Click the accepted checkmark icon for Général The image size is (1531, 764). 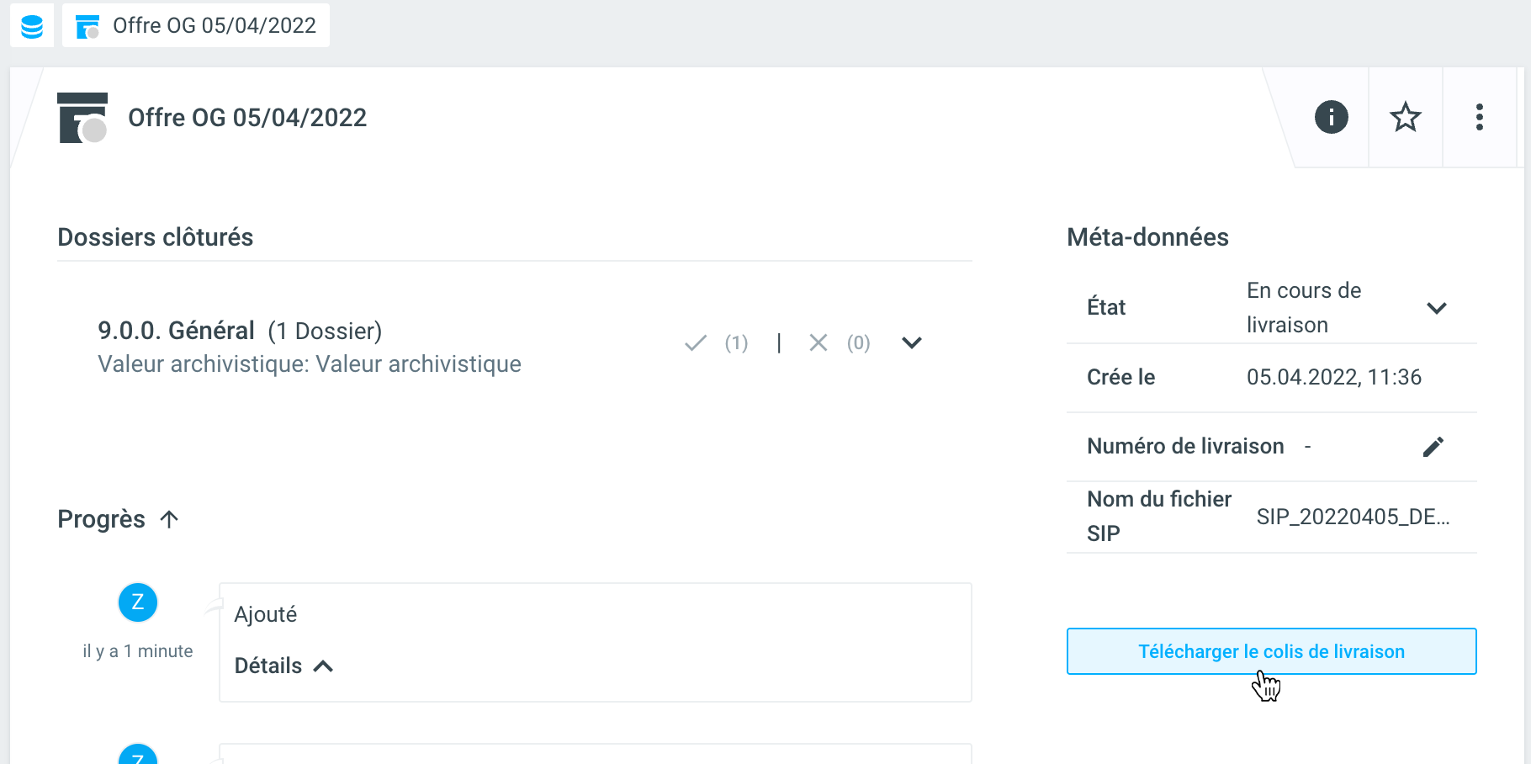[x=696, y=343]
